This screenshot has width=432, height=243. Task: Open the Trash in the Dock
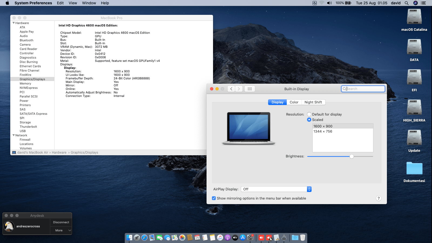click(303, 238)
